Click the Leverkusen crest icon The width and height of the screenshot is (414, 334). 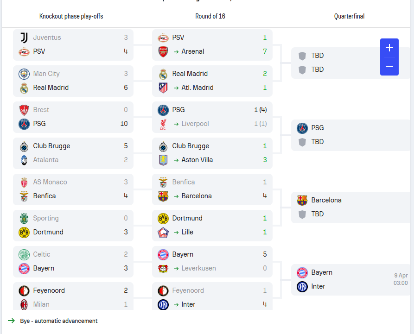point(163,268)
